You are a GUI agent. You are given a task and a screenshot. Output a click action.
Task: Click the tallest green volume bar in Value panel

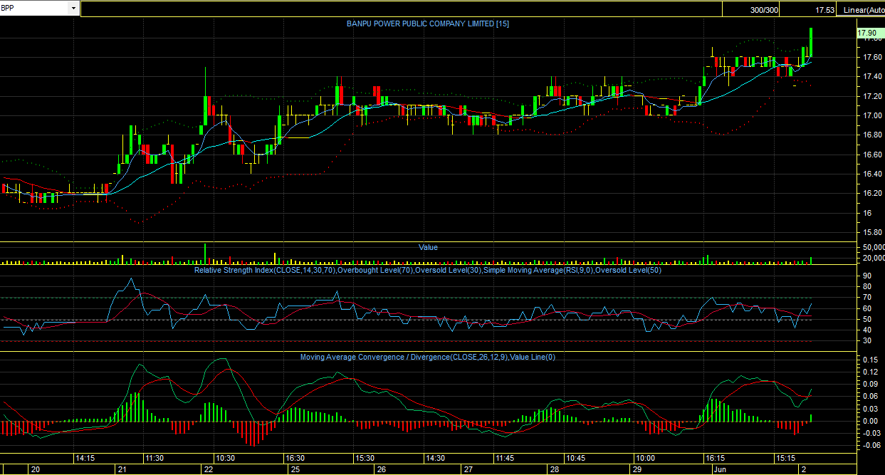point(205,254)
